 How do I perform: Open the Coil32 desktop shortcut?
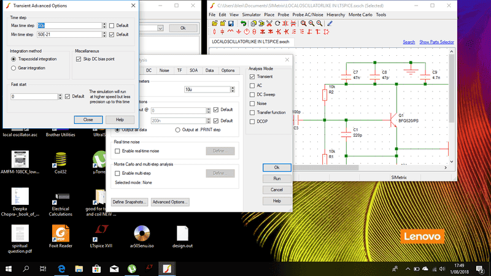click(60, 163)
